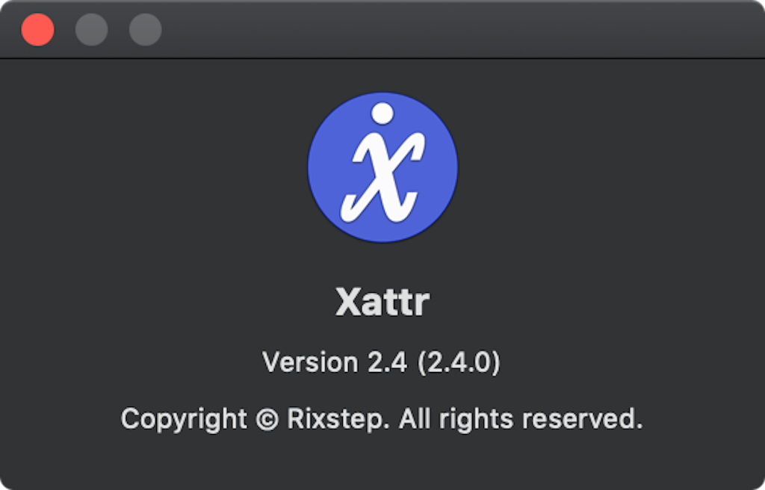Image resolution: width=765 pixels, height=490 pixels.
Task: Close the Xattr About window
Action: click(x=37, y=30)
